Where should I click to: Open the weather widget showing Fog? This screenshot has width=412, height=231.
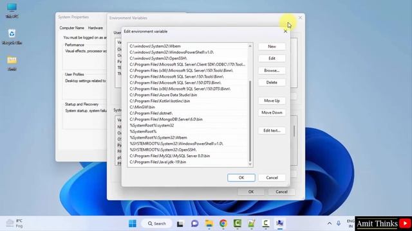(14, 223)
